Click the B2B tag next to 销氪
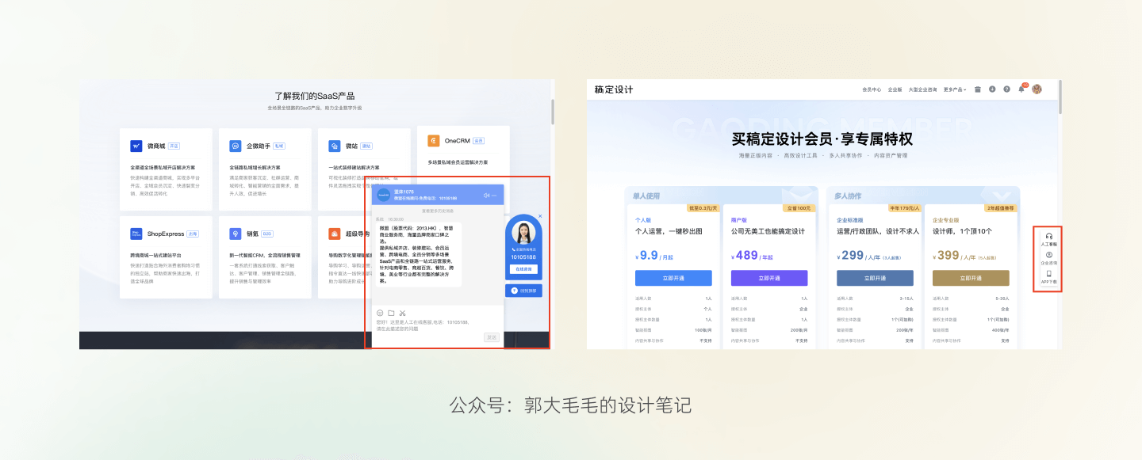 pos(267,234)
